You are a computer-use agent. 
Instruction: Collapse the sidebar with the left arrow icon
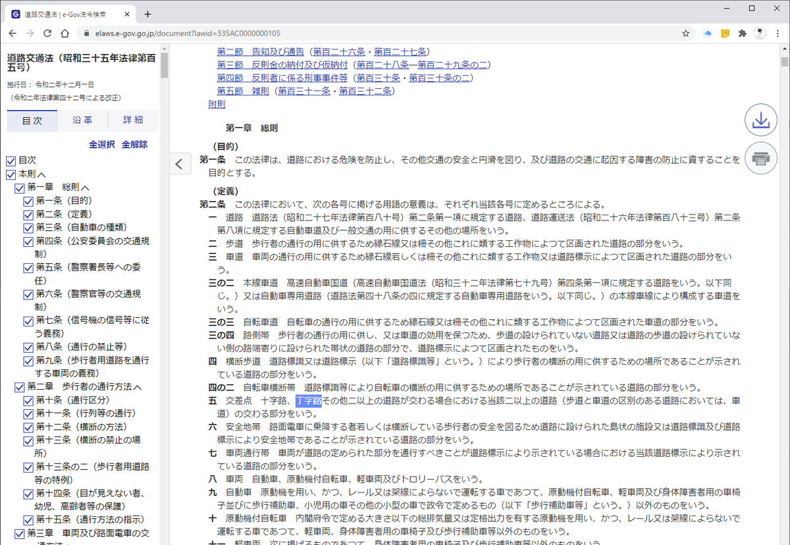[x=180, y=163]
